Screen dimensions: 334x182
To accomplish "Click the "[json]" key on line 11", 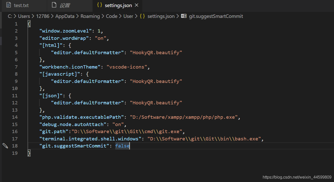I will point(51,96).
